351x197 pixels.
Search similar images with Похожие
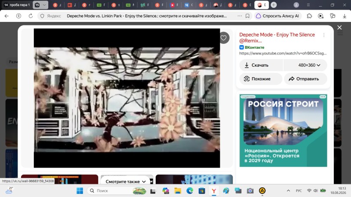point(261,79)
